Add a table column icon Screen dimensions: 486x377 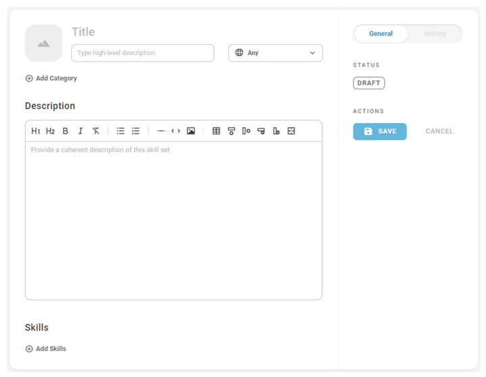[246, 131]
